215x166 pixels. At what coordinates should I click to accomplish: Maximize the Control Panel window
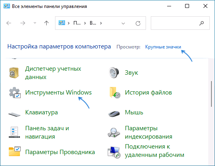187,6
